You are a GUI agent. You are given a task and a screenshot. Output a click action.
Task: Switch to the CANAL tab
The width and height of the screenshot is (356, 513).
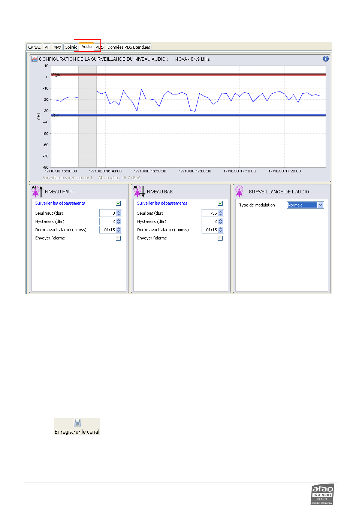pos(34,47)
